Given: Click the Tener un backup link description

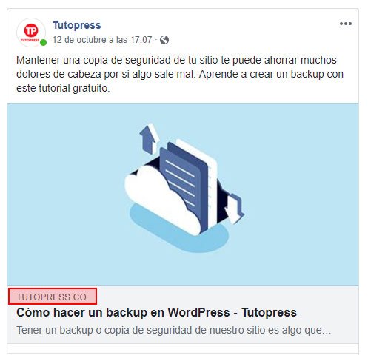Looking at the screenshot, I should pos(174,330).
